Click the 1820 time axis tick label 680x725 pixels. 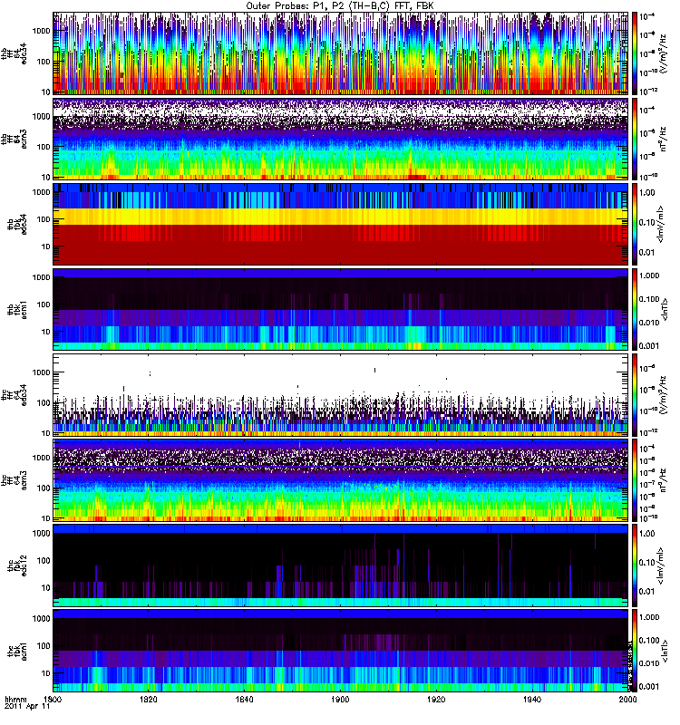point(149,699)
